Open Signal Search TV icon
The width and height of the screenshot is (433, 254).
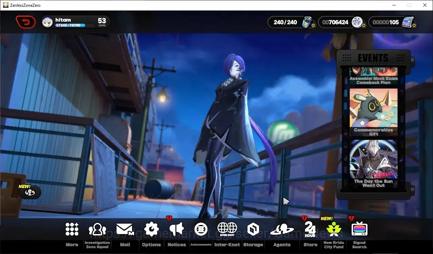[359, 229]
